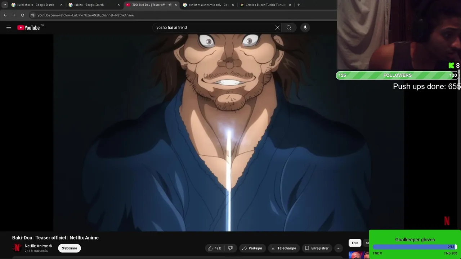Go back with browser back arrow
This screenshot has width=461, height=259.
(x=5, y=15)
